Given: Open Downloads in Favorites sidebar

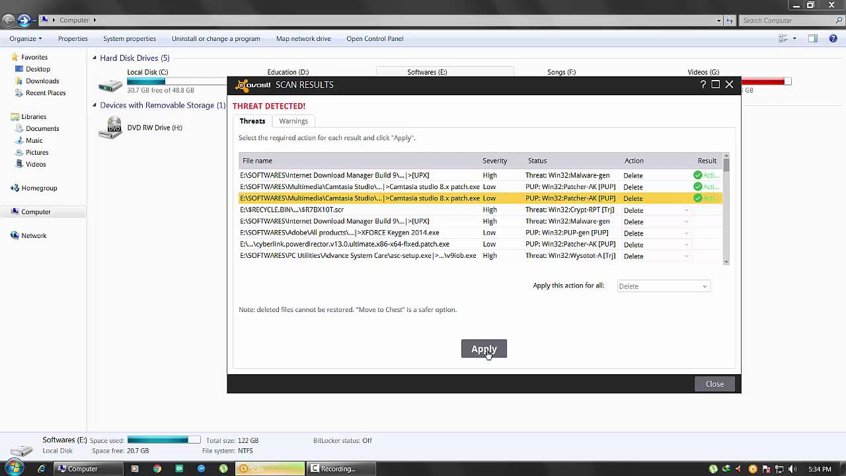Looking at the screenshot, I should pos(42,81).
